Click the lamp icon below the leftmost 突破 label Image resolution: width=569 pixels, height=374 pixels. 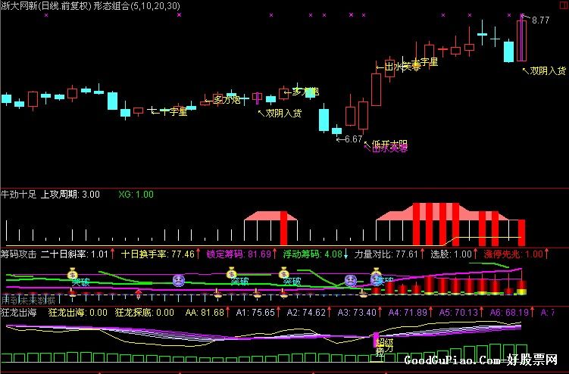click(x=73, y=292)
